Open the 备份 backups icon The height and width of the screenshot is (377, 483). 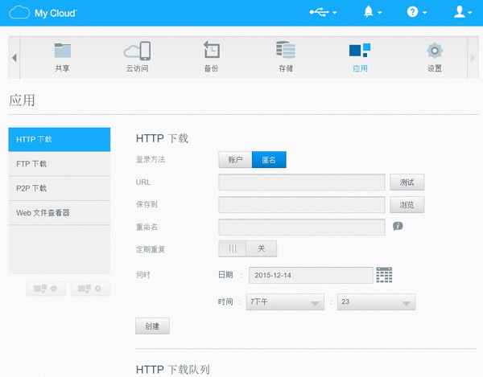pyautogui.click(x=211, y=51)
